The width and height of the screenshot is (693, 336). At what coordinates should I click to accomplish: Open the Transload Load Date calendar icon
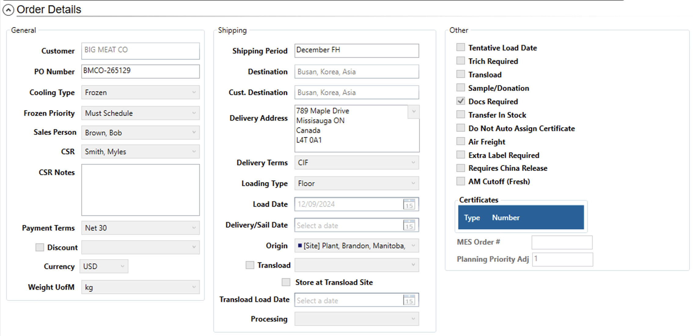(409, 300)
